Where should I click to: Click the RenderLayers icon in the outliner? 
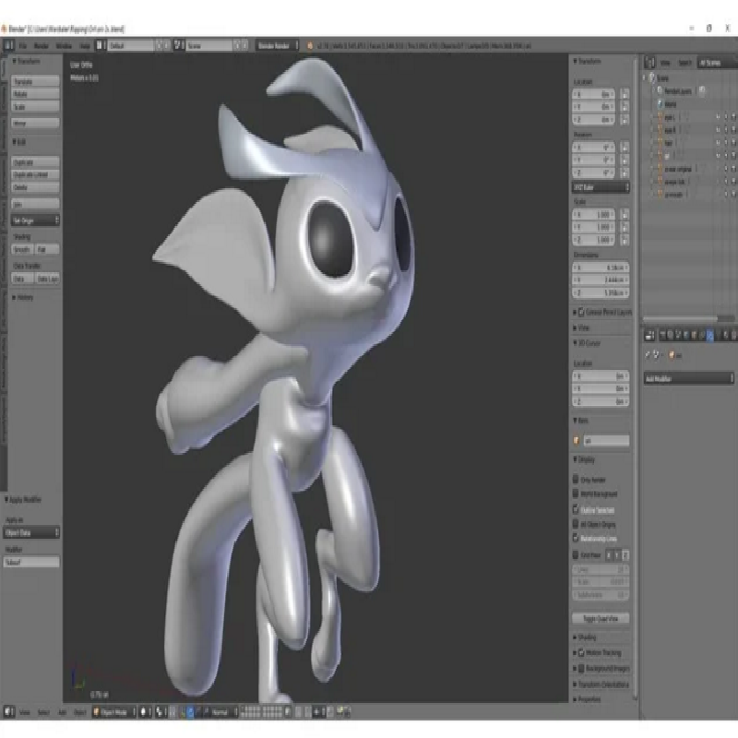tap(660, 90)
